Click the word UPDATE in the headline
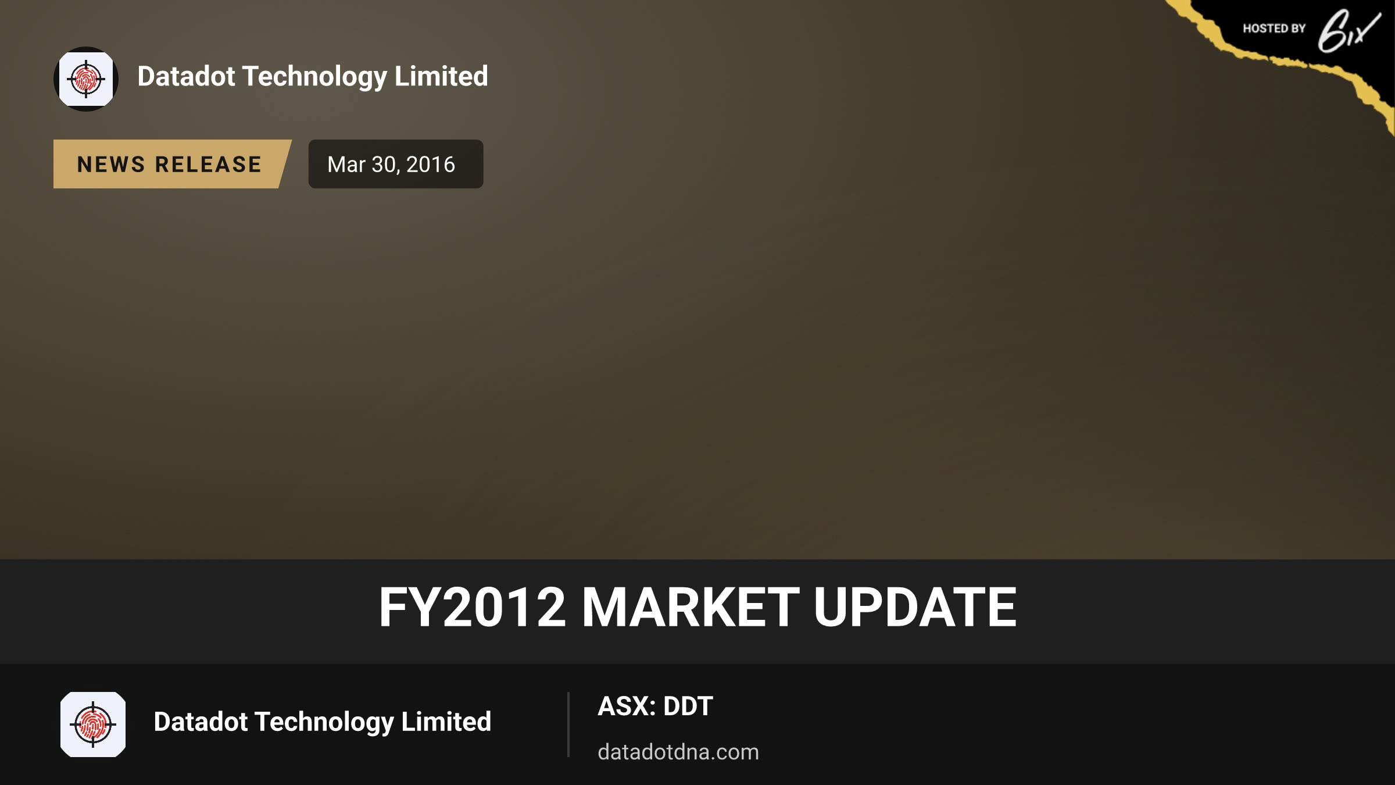 point(915,607)
